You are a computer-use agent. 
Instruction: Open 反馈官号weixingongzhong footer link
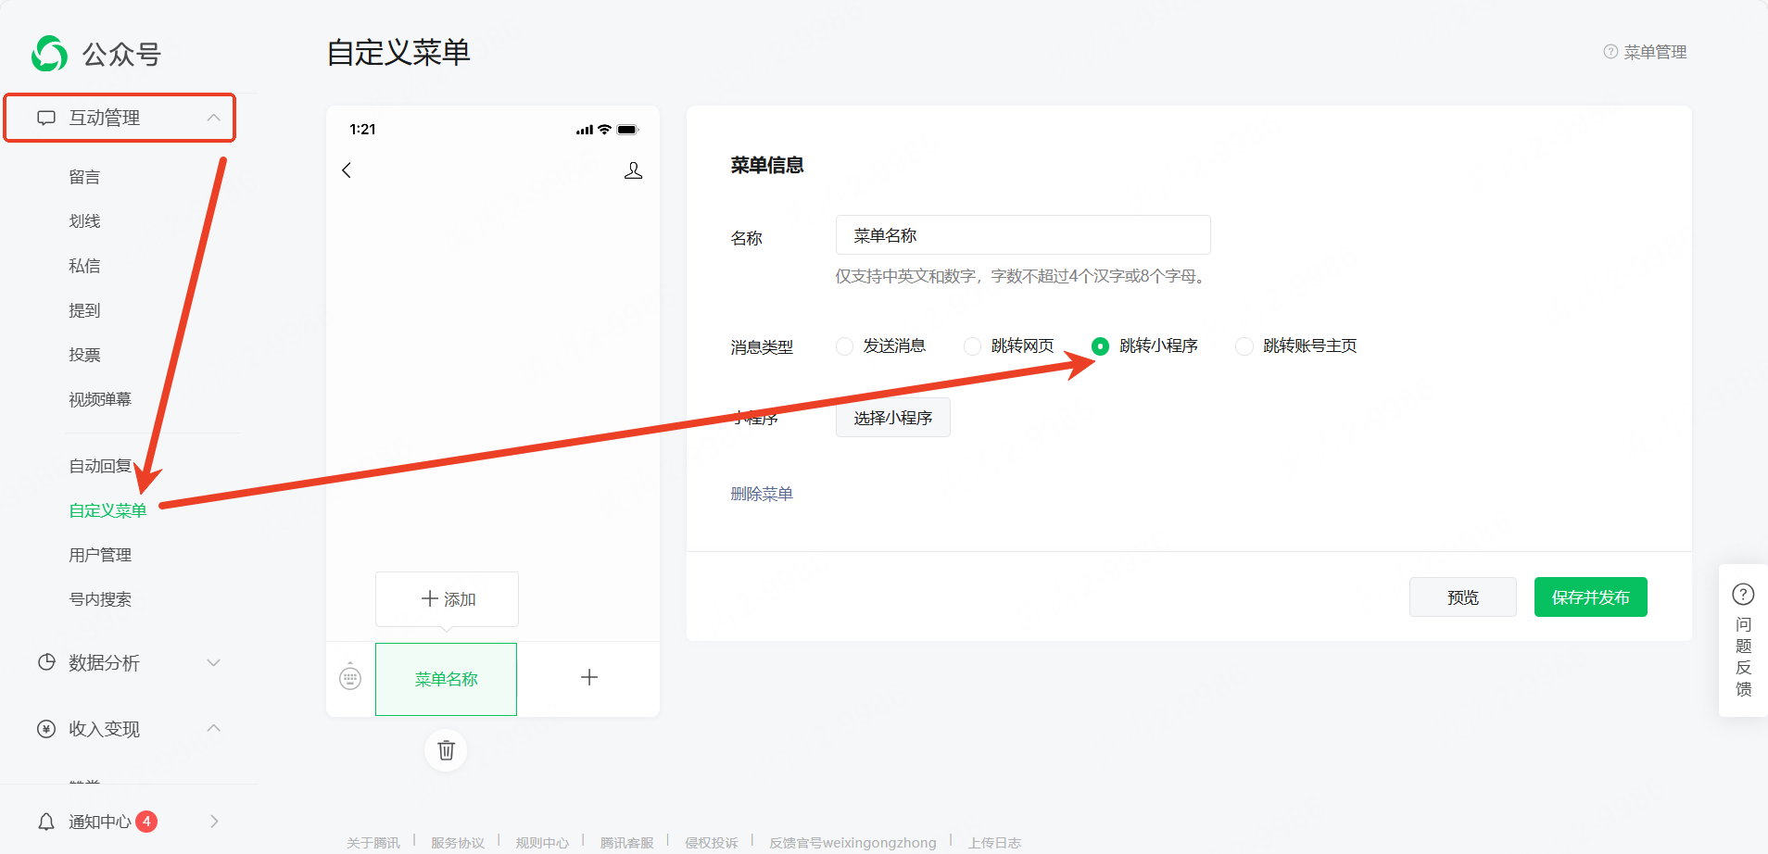tap(852, 843)
